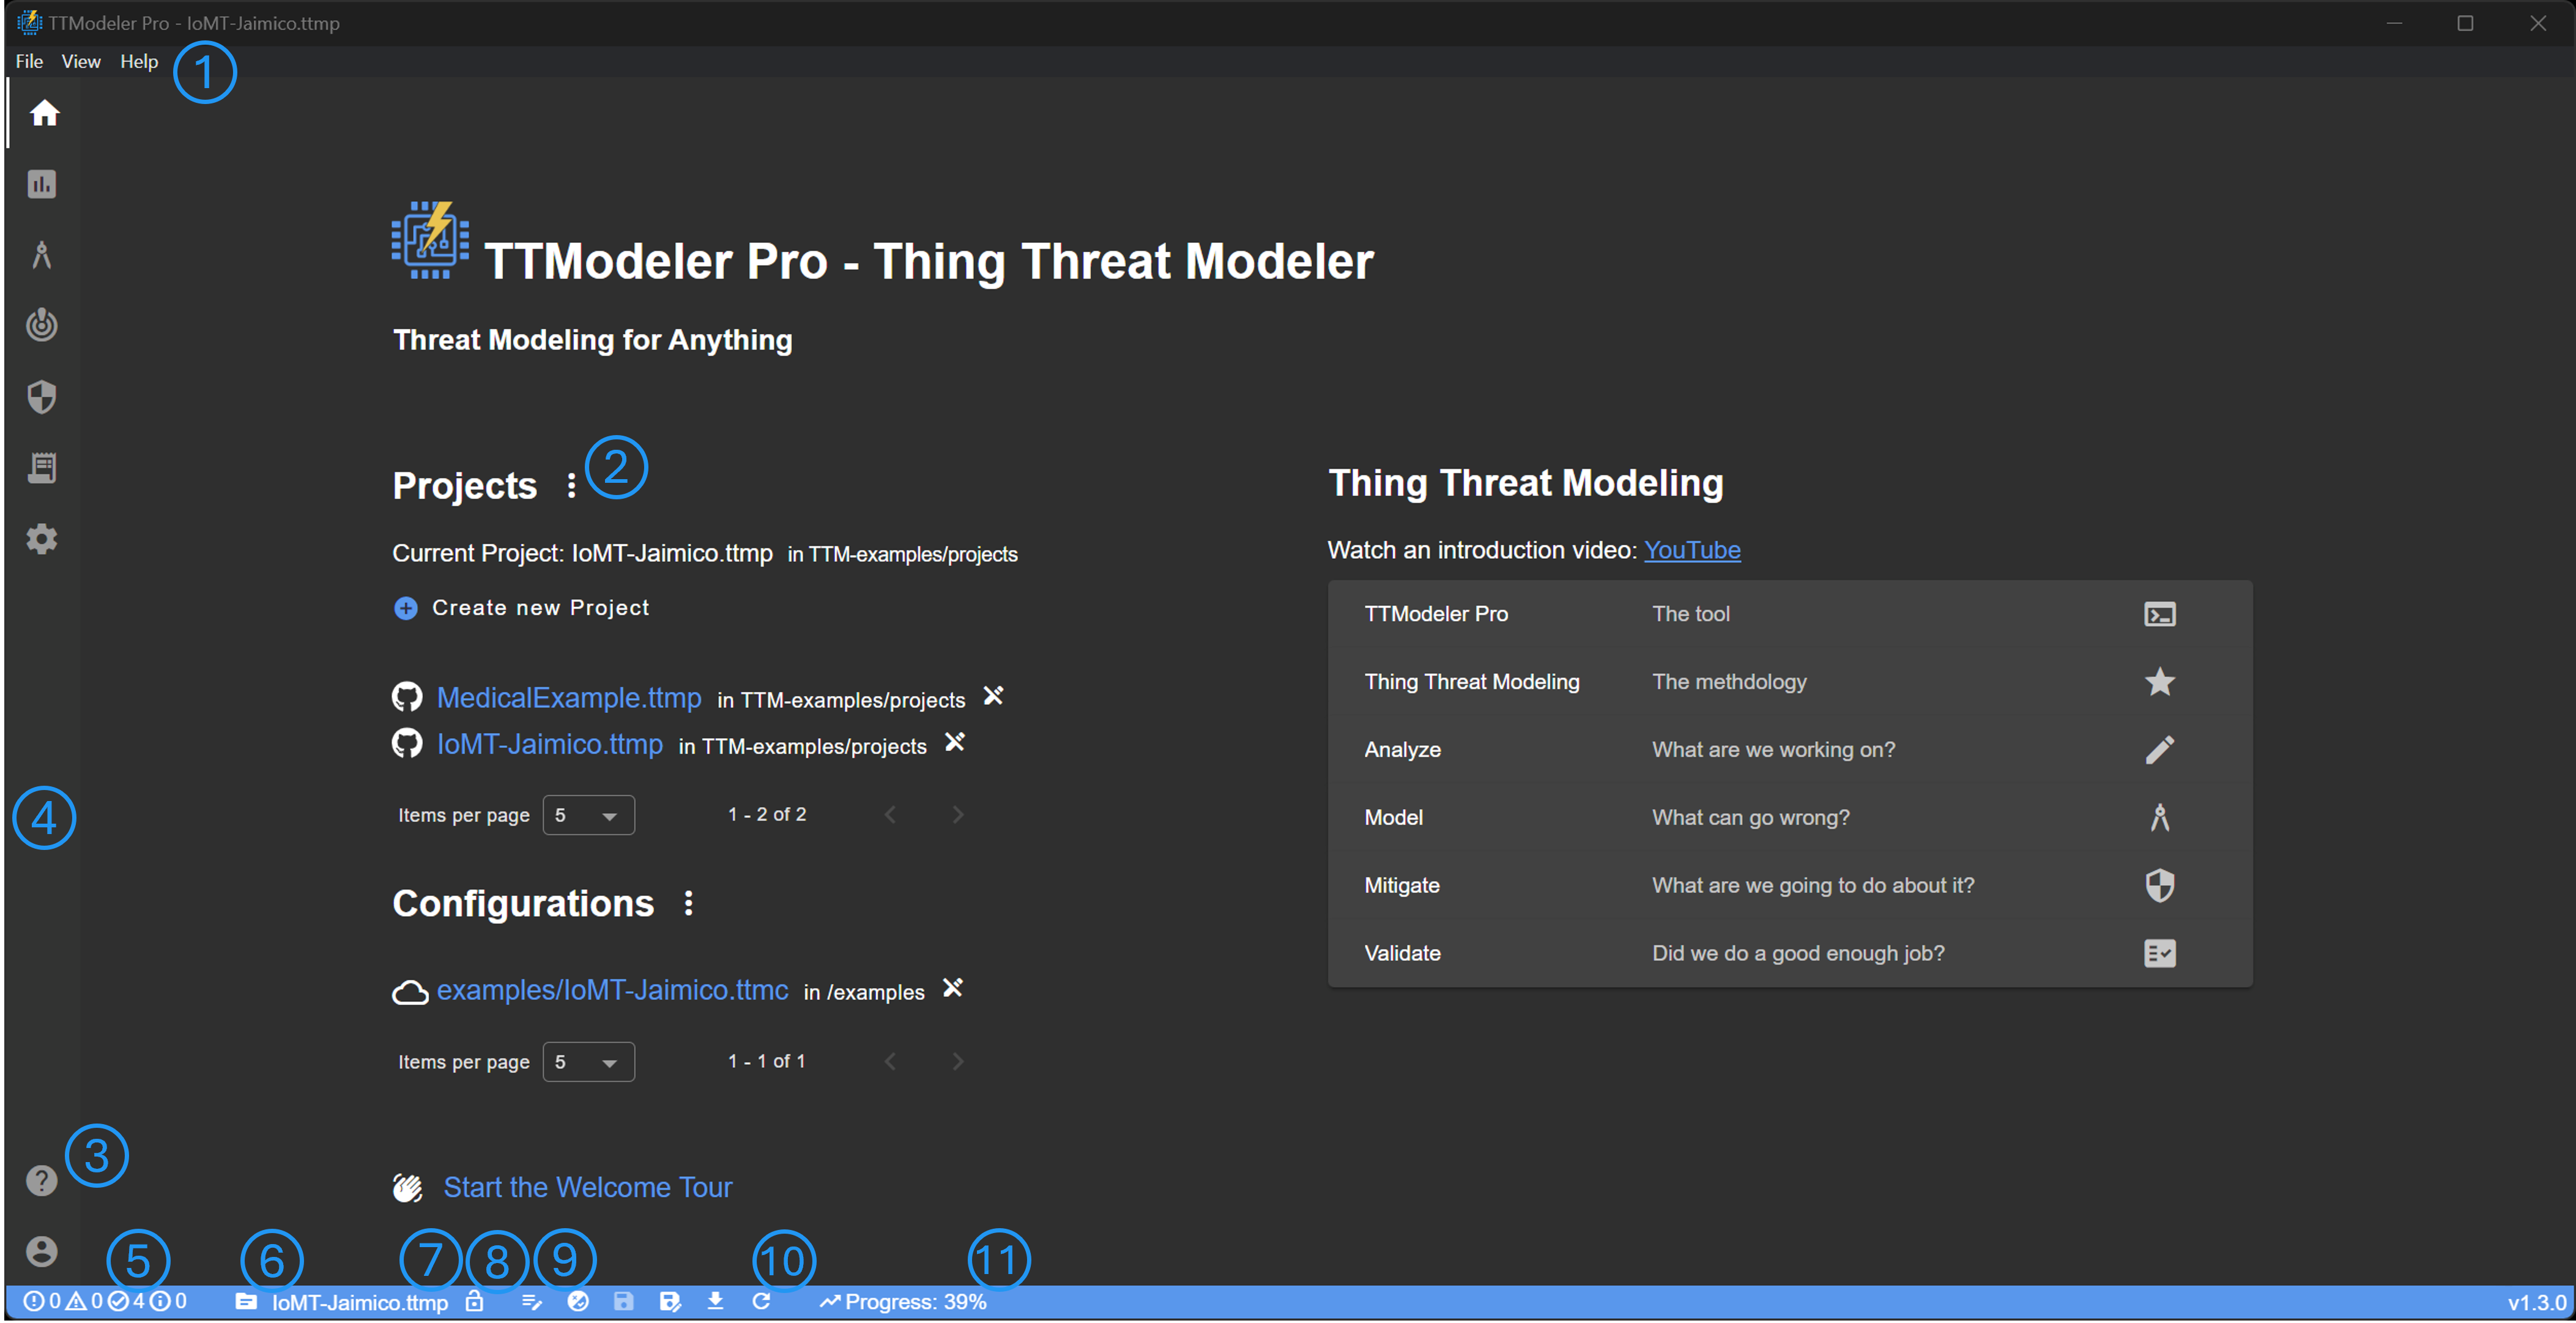This screenshot has width=2576, height=1323.
Task: Open the Reporting icon in sidebar
Action: [x=42, y=468]
